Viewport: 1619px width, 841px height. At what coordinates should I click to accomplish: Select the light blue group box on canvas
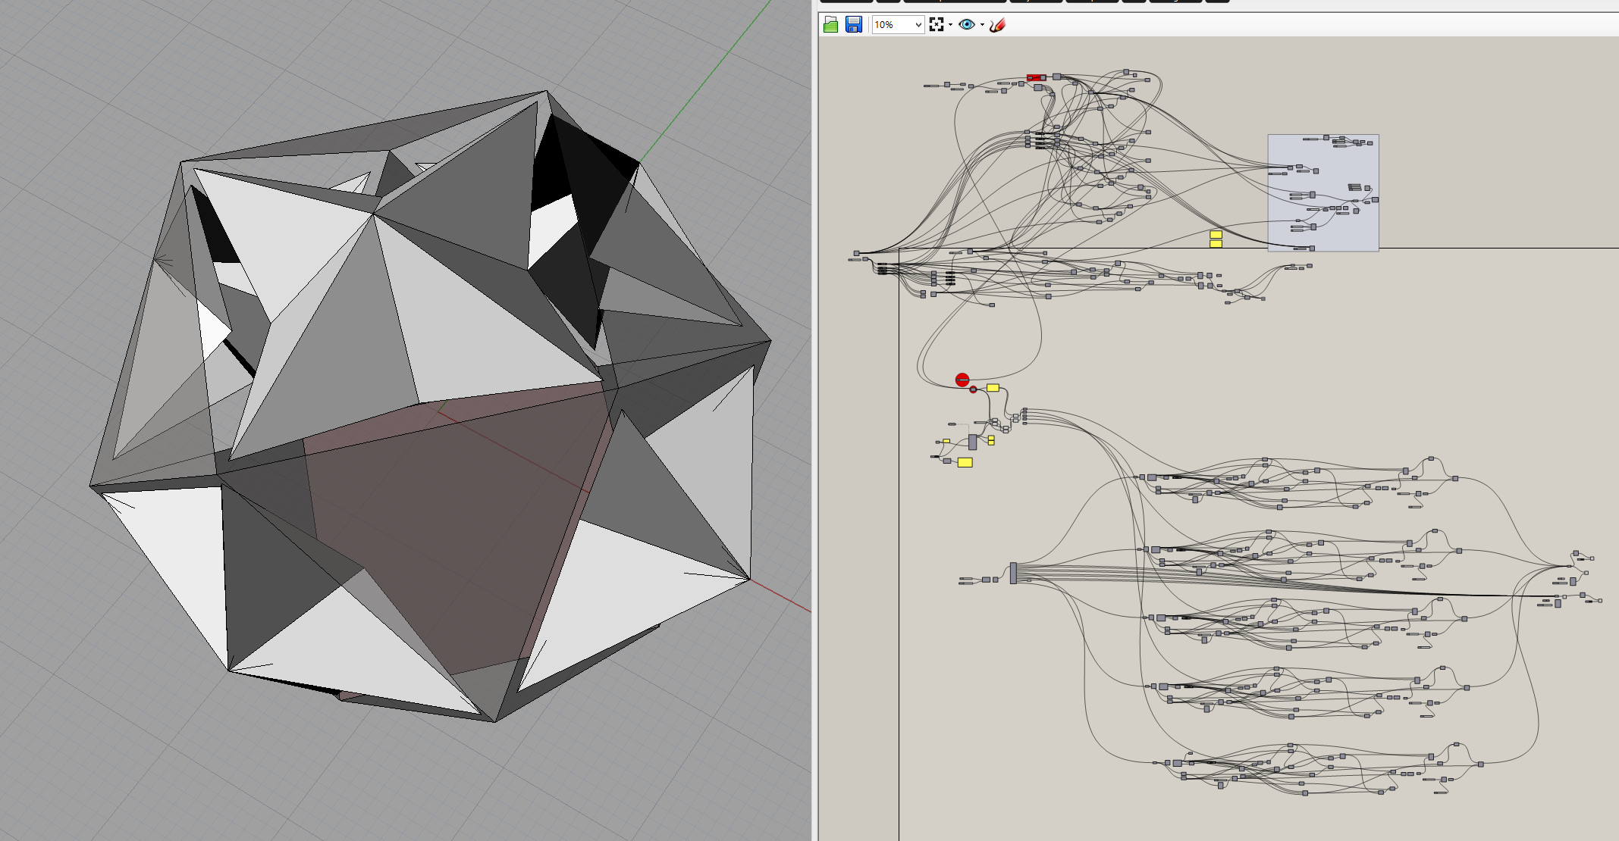point(1323,192)
